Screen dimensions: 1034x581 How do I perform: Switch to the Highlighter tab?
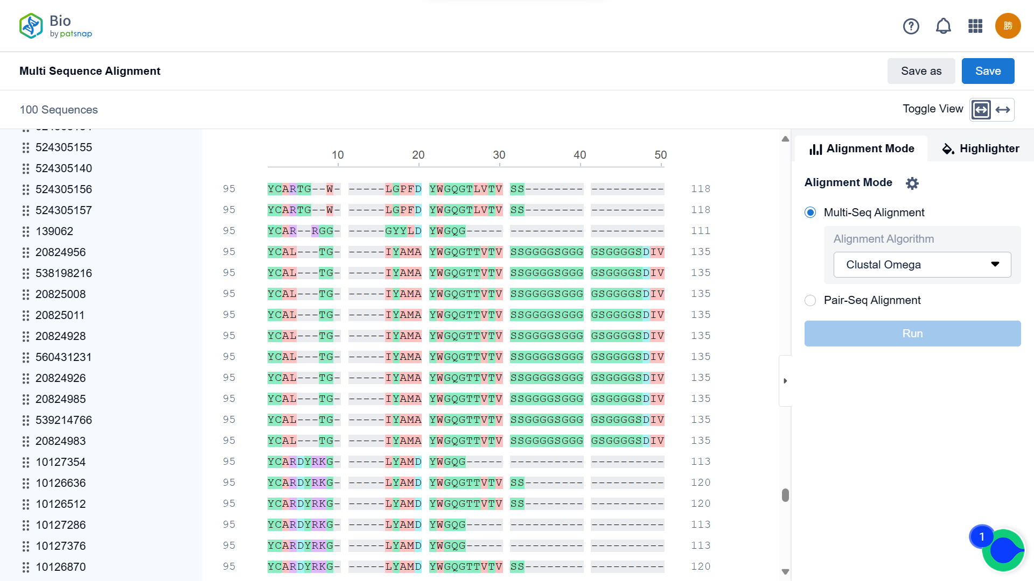pos(980,148)
